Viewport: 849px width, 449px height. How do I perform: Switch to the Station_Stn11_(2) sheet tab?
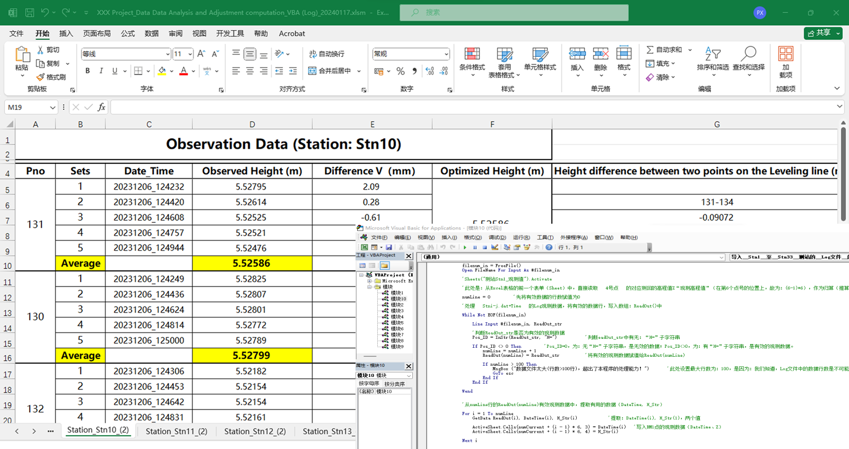176,431
